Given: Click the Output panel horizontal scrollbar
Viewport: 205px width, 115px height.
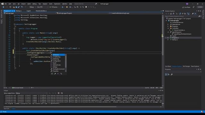Looking at the screenshot, I should click(x=61, y=107).
